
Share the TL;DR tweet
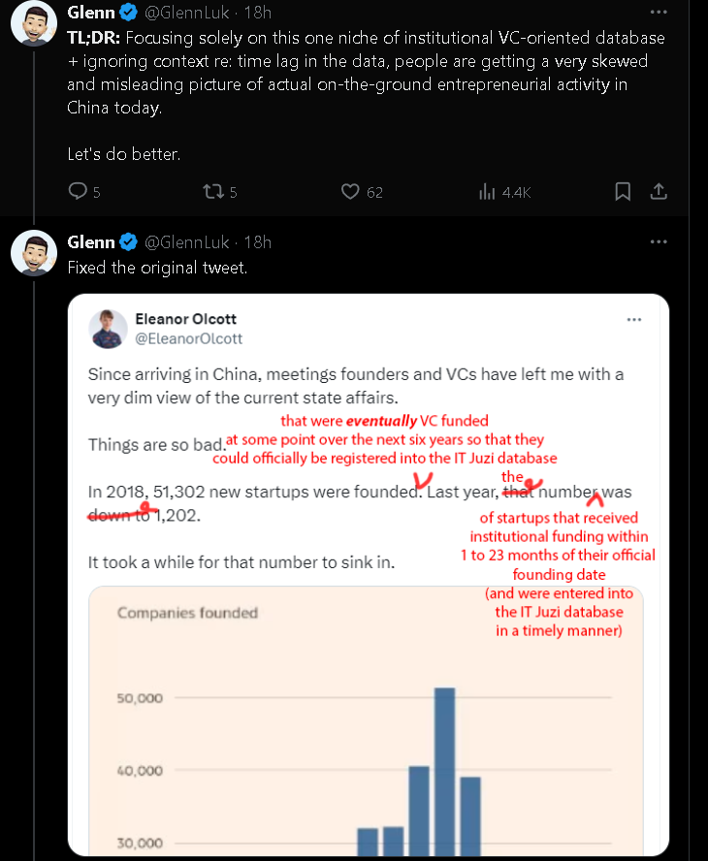pyautogui.click(x=659, y=191)
